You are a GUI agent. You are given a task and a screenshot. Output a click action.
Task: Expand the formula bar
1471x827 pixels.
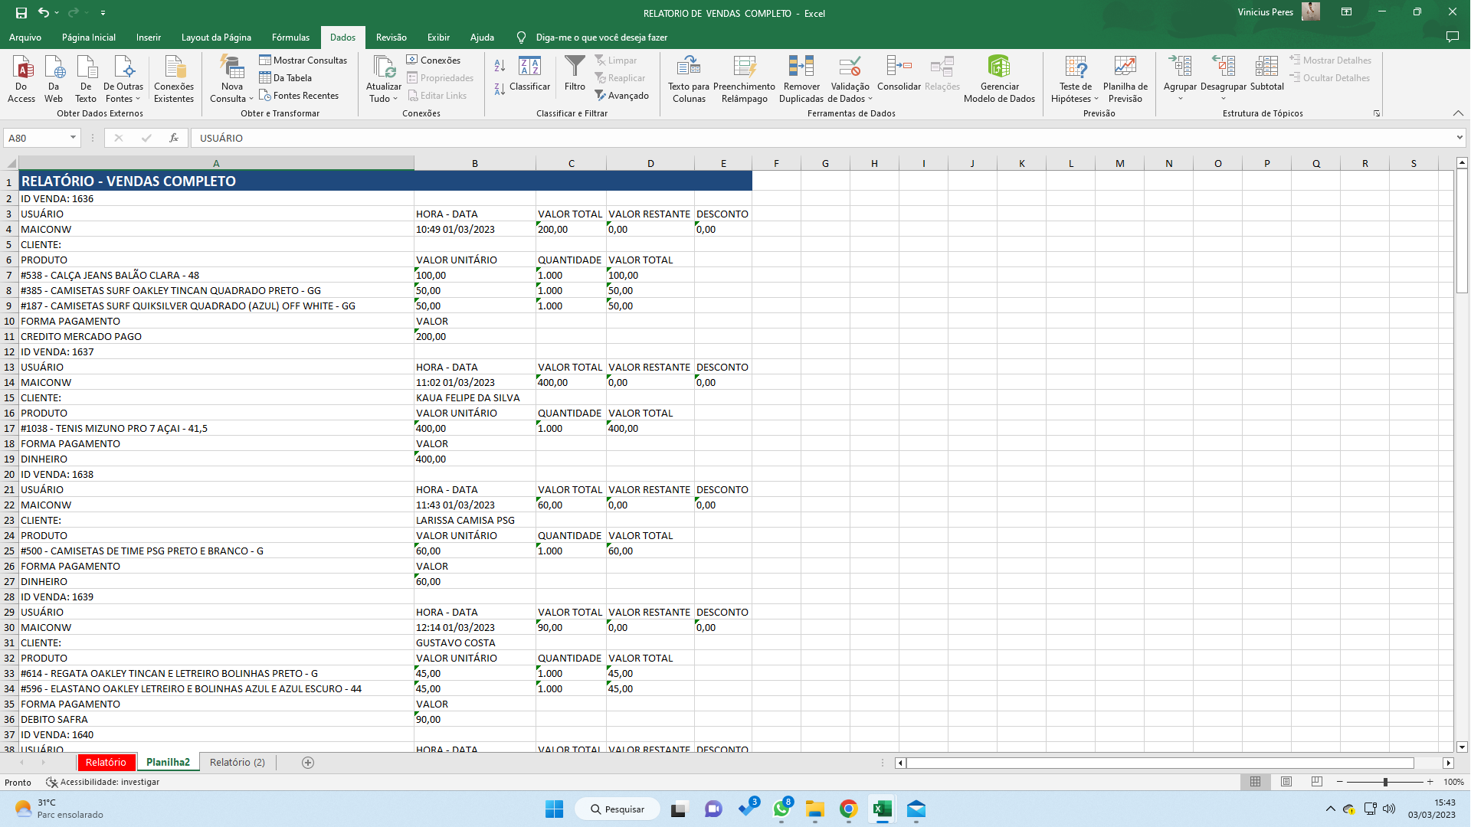click(1460, 138)
